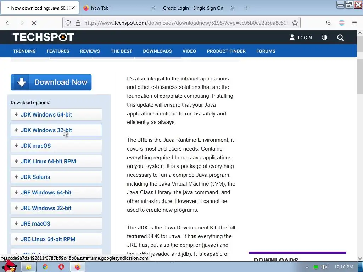
Task: Download JDK Solaris
Action: [56, 177]
